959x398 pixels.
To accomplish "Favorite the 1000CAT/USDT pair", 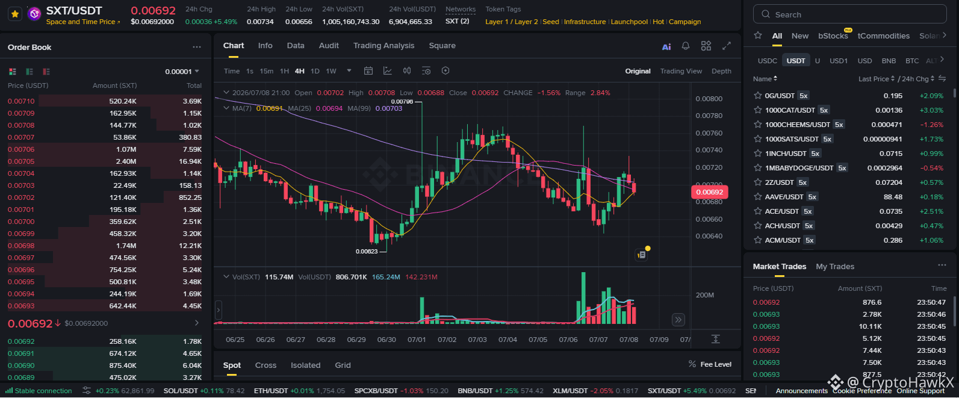I will click(758, 110).
